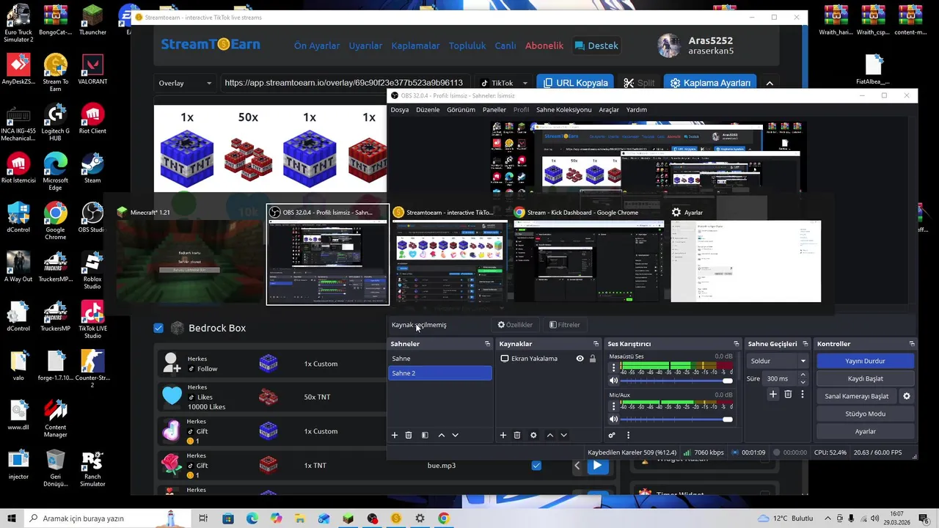This screenshot has width=939, height=528.
Task: Switch to Minecraft 1.21 window thumbnail
Action: pyautogui.click(x=189, y=254)
